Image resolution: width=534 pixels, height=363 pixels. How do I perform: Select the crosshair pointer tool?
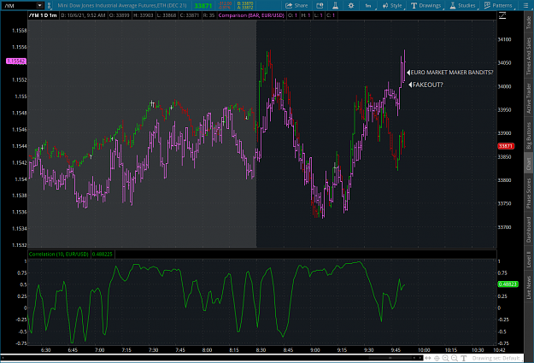[437, 358]
